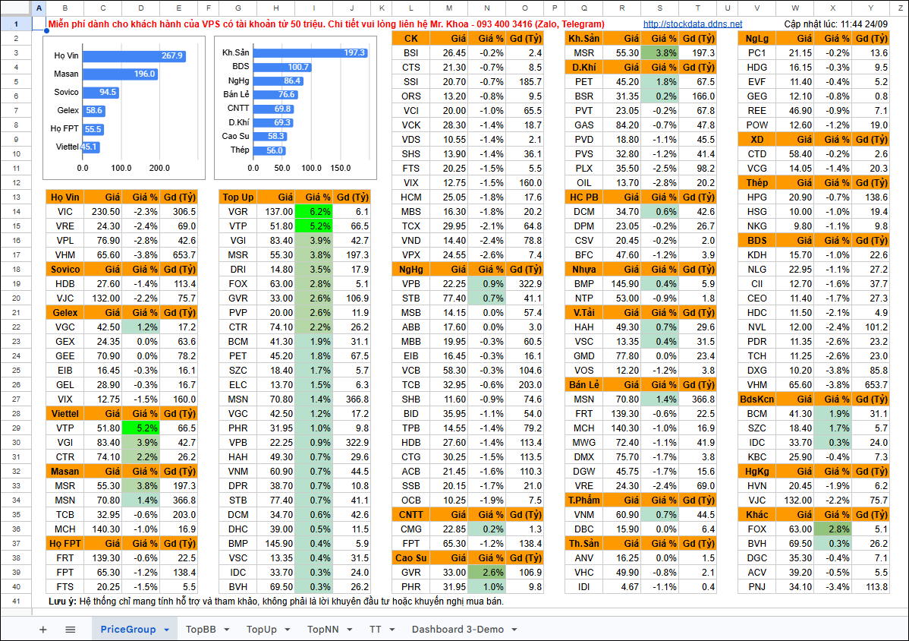Open the all sheets list icon
This screenshot has width=909, height=641.
70,630
